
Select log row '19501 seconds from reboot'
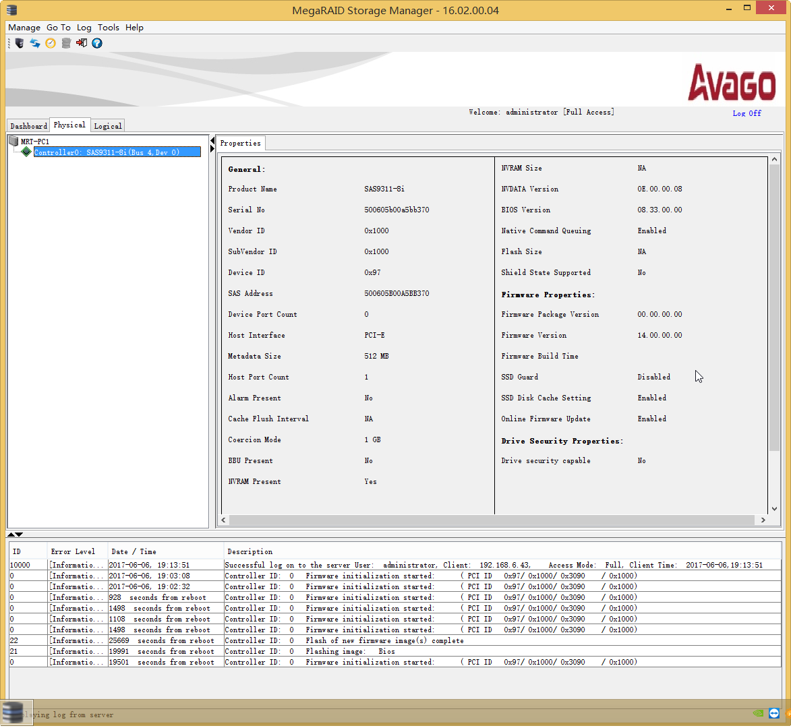395,663
